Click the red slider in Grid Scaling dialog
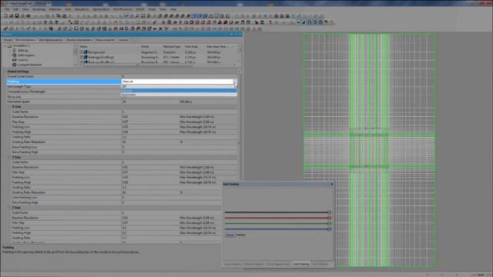Screen dimensions: 493x277 click(277, 218)
